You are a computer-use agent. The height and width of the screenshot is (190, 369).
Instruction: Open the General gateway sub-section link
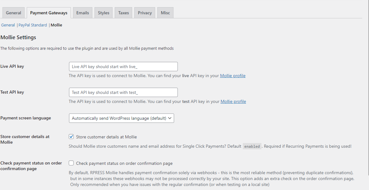pos(8,25)
